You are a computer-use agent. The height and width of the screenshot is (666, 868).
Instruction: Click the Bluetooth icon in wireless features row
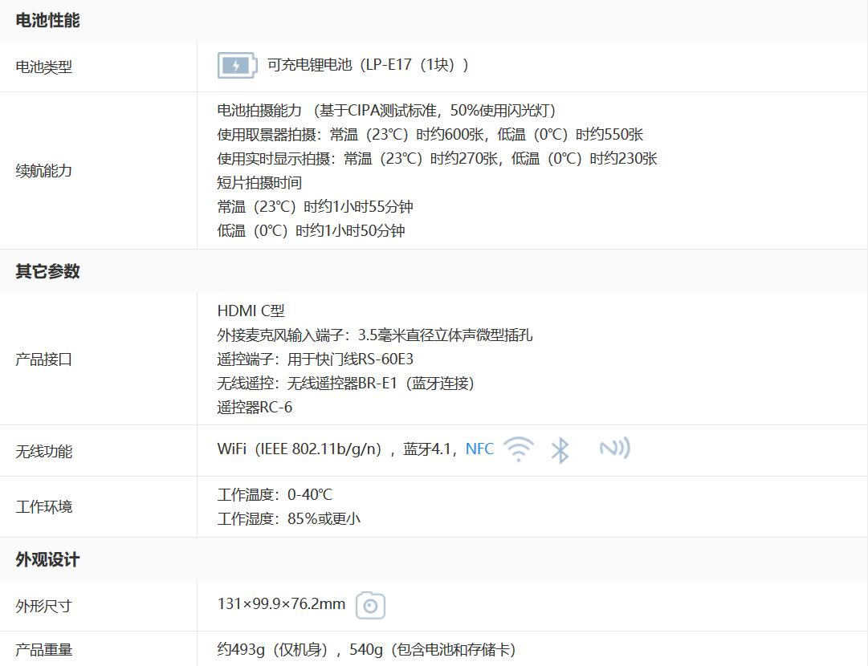tap(561, 450)
